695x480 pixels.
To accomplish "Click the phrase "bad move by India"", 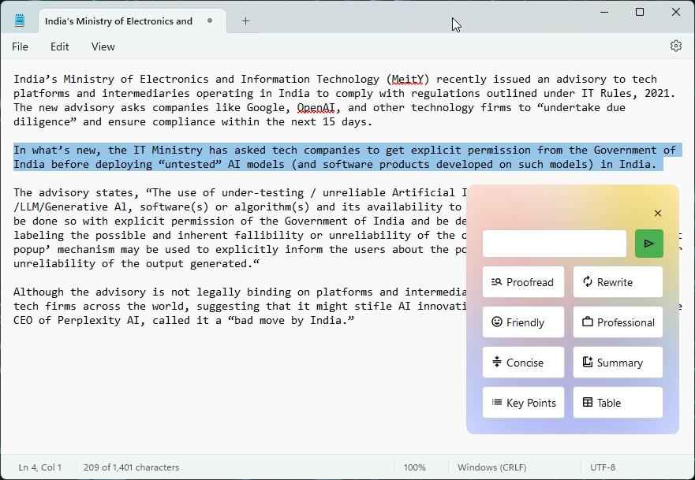I will pos(291,320).
